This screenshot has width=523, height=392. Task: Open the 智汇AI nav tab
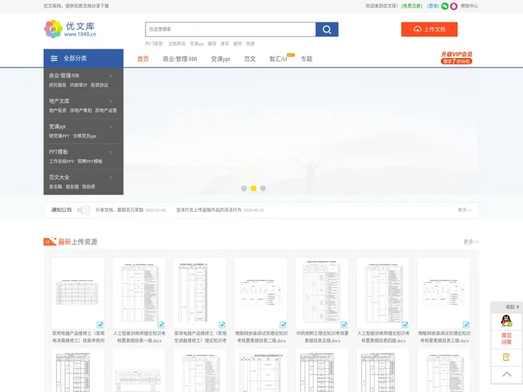[278, 59]
